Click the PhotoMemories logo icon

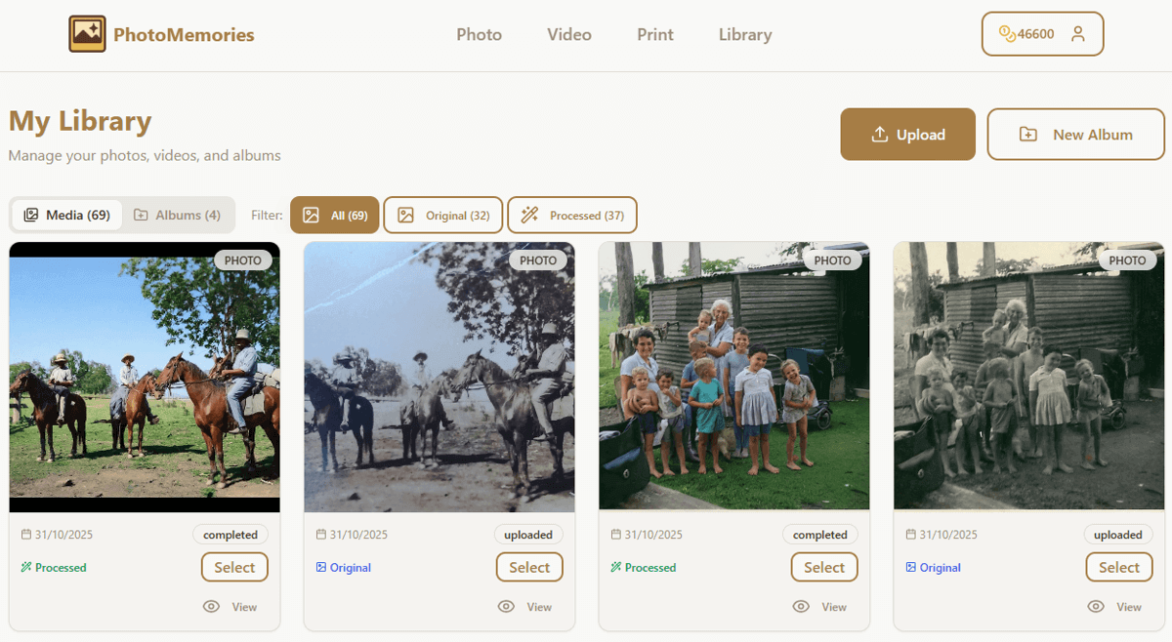[87, 33]
